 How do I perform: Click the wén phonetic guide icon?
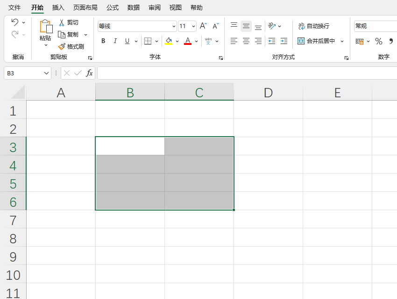pyautogui.click(x=208, y=41)
